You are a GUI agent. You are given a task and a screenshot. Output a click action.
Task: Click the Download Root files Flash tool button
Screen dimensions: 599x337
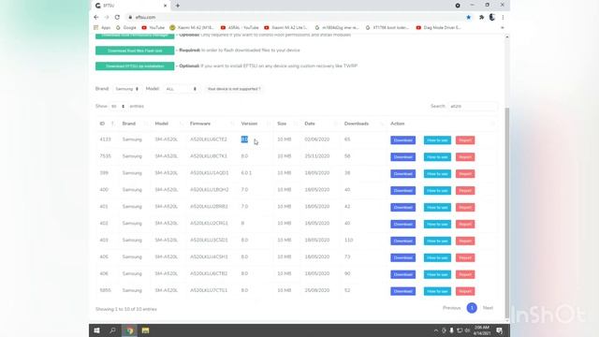(135, 51)
